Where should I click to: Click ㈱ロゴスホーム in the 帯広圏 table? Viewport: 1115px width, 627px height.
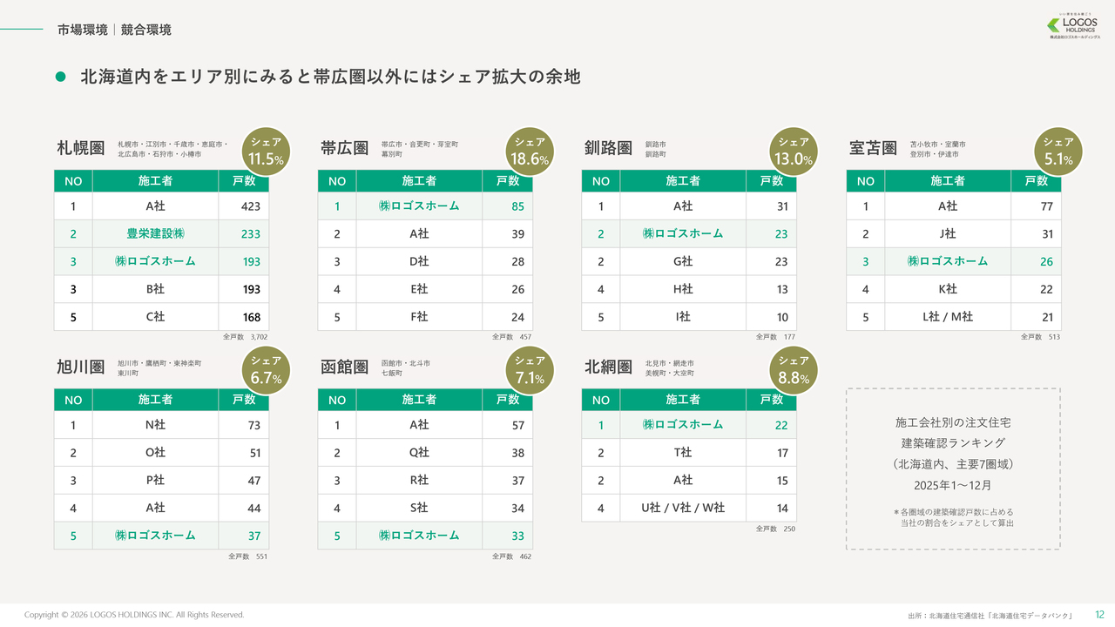[418, 206]
